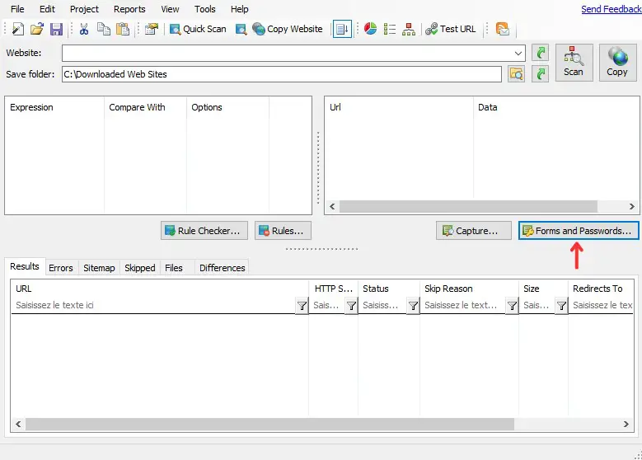Click the Options column header
This screenshot has width=642, height=460.
(x=227, y=107)
